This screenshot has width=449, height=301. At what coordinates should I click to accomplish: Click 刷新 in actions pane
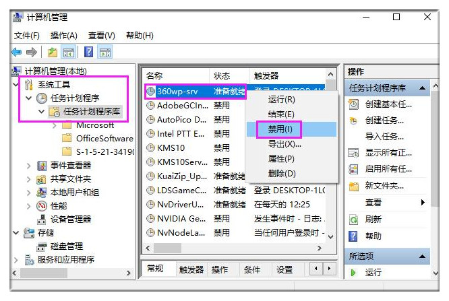pyautogui.click(x=373, y=219)
